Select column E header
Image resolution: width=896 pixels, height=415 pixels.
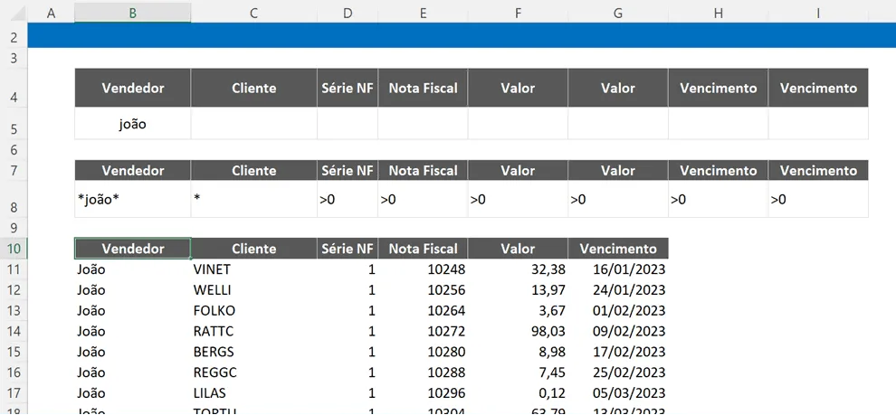pyautogui.click(x=423, y=13)
